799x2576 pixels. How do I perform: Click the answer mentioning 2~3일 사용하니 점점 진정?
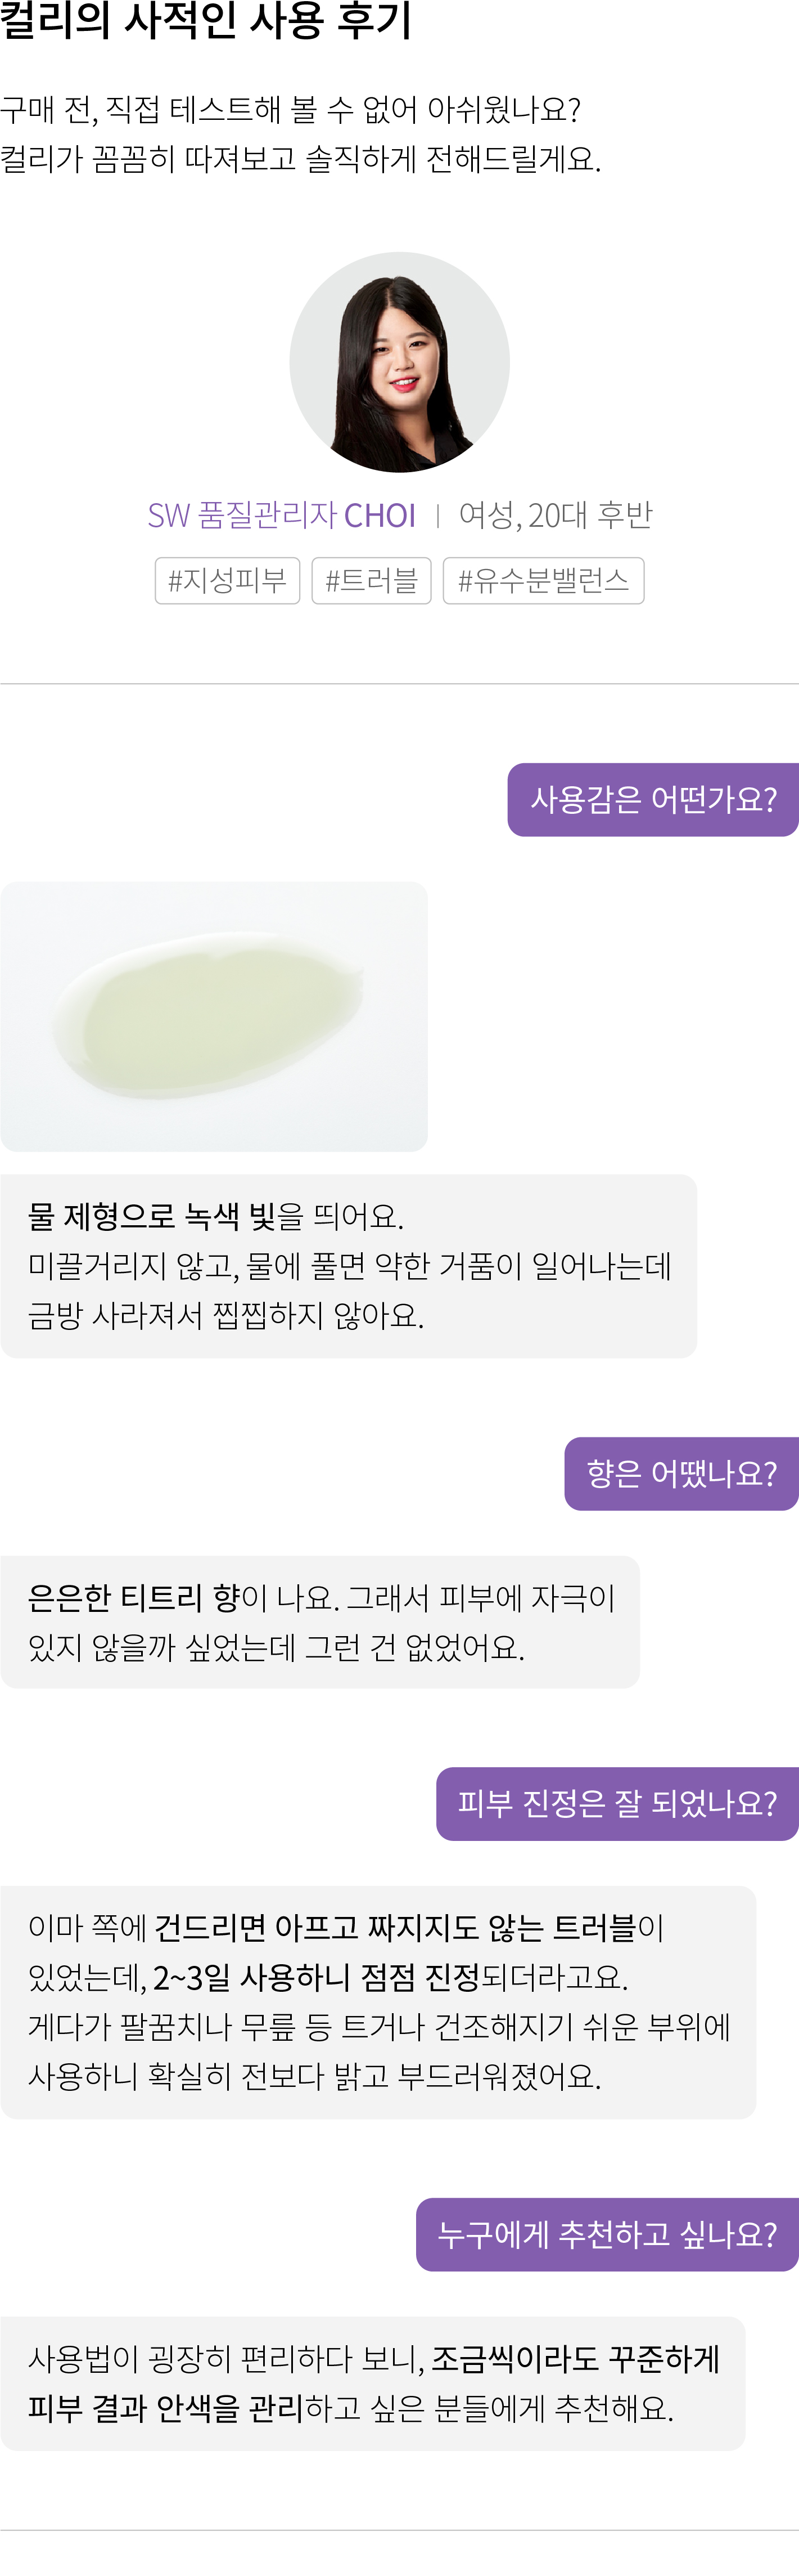tap(377, 2002)
